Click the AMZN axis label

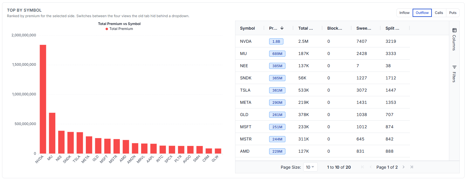tap(132, 159)
